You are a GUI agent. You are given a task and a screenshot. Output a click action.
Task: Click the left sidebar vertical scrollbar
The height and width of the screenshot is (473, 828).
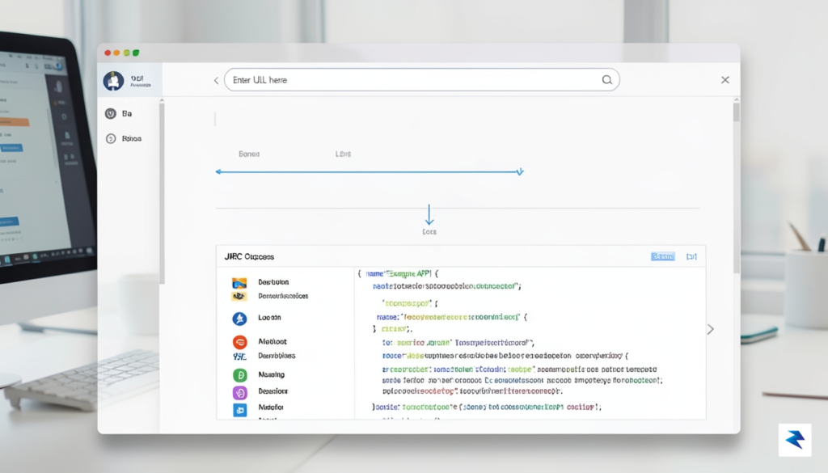tap(162, 192)
